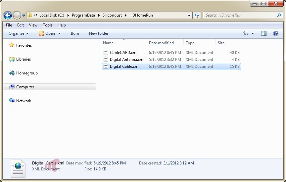Open More view options dropdown arrow

tap(253, 33)
